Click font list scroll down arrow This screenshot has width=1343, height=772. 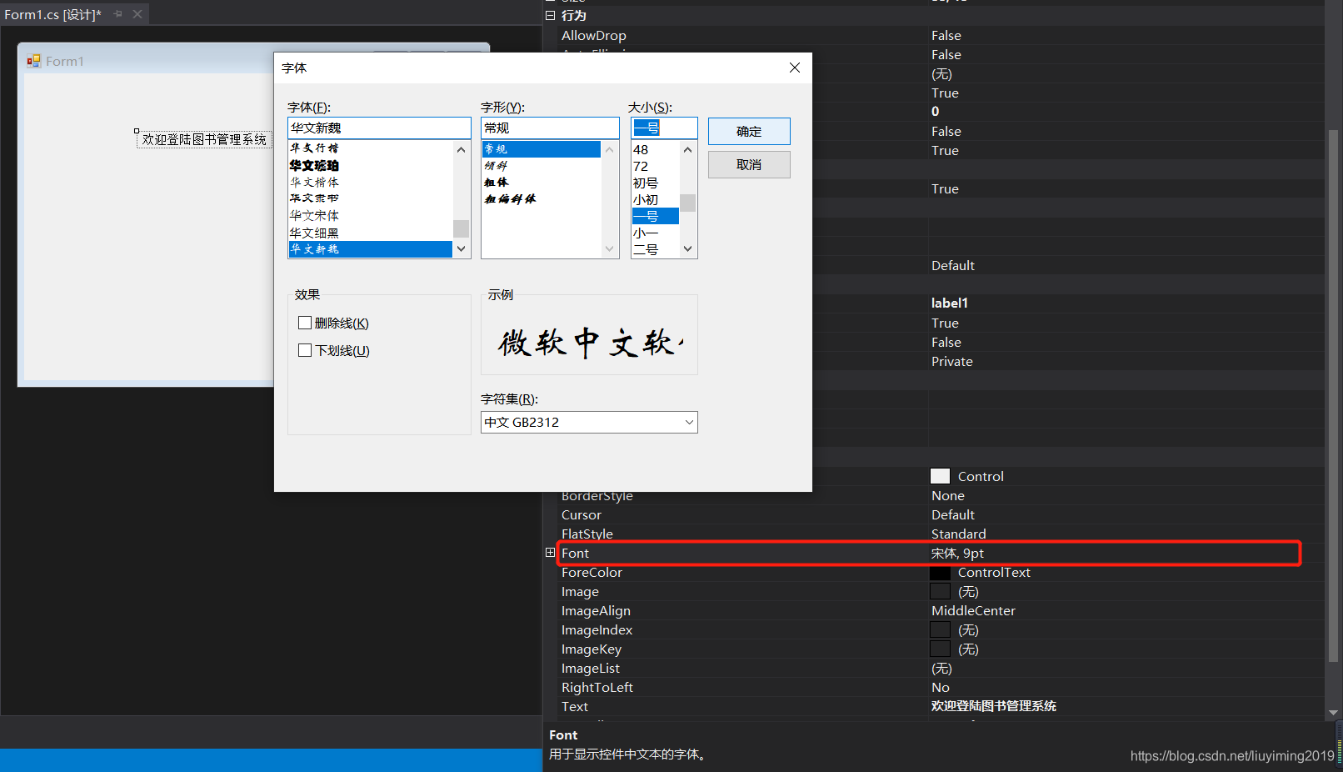pos(461,248)
